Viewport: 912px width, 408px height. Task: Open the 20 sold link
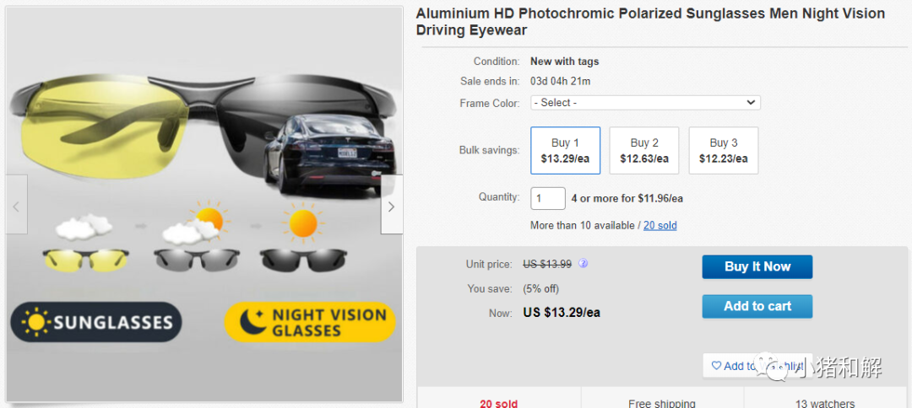(660, 225)
